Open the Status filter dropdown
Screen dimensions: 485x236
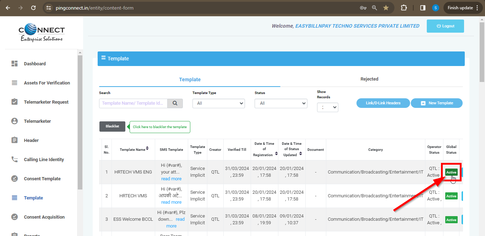point(280,103)
